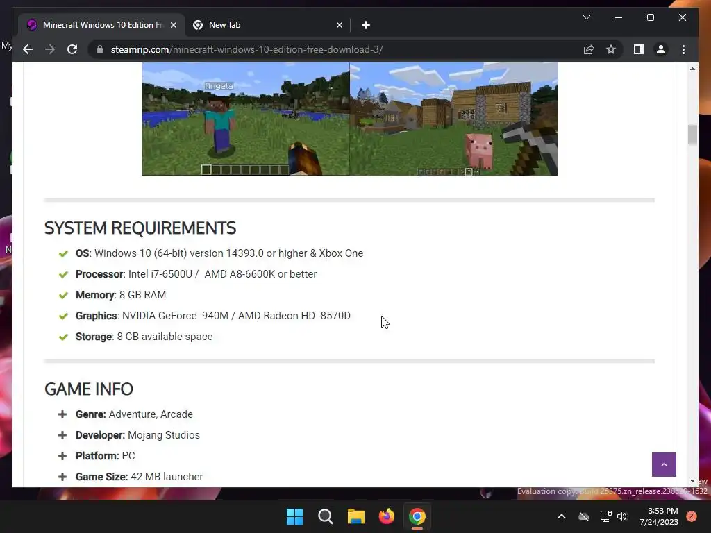The height and width of the screenshot is (533, 711).
Task: Click the Graphics requirement line
Action: (213, 316)
